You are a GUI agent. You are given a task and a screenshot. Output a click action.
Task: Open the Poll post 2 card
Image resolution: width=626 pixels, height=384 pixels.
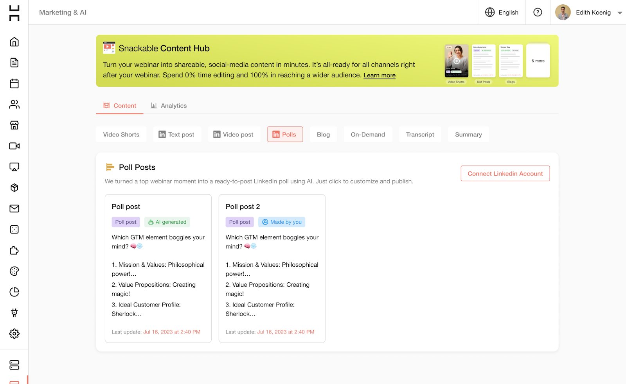click(x=272, y=268)
